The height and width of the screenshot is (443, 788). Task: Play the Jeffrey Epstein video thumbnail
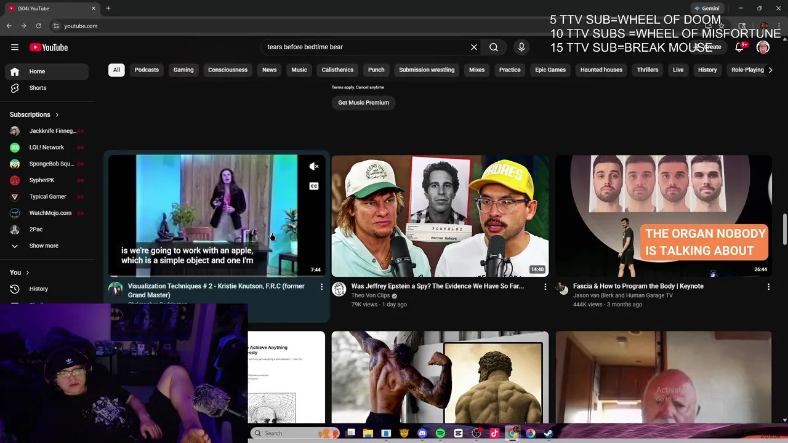point(440,216)
